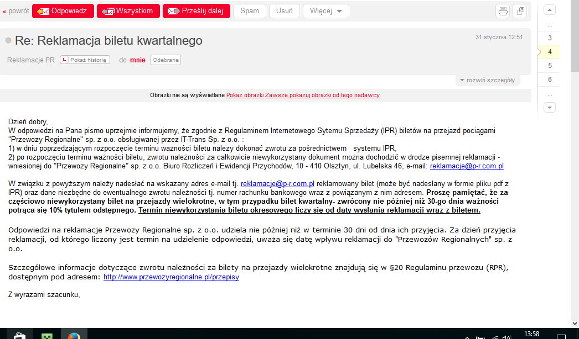579x339 pixels.
Task: Click the red 'mnie' recipient label
Action: [x=138, y=60]
